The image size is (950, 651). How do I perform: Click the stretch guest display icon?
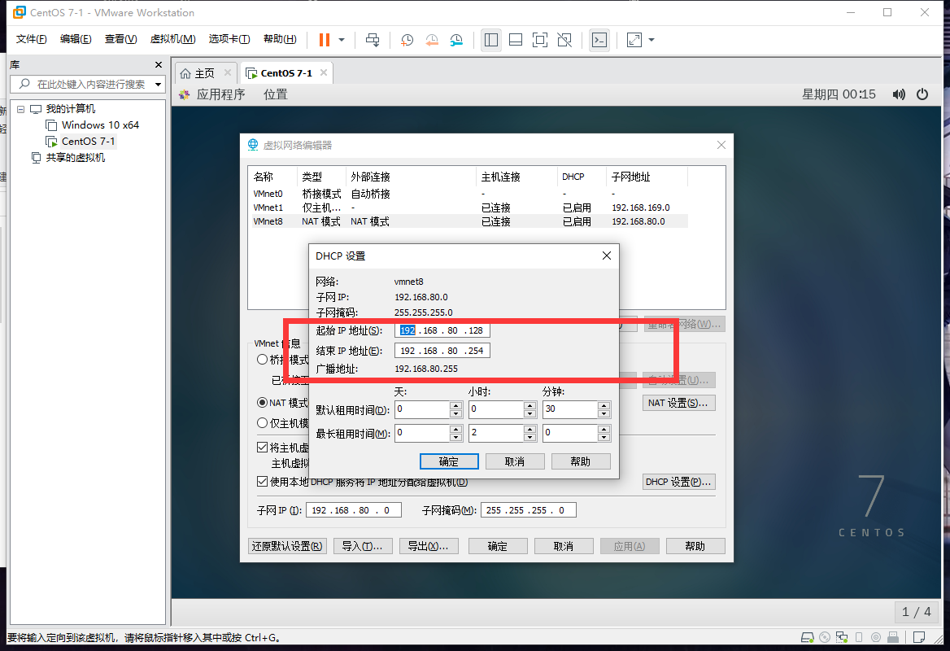[x=634, y=40]
